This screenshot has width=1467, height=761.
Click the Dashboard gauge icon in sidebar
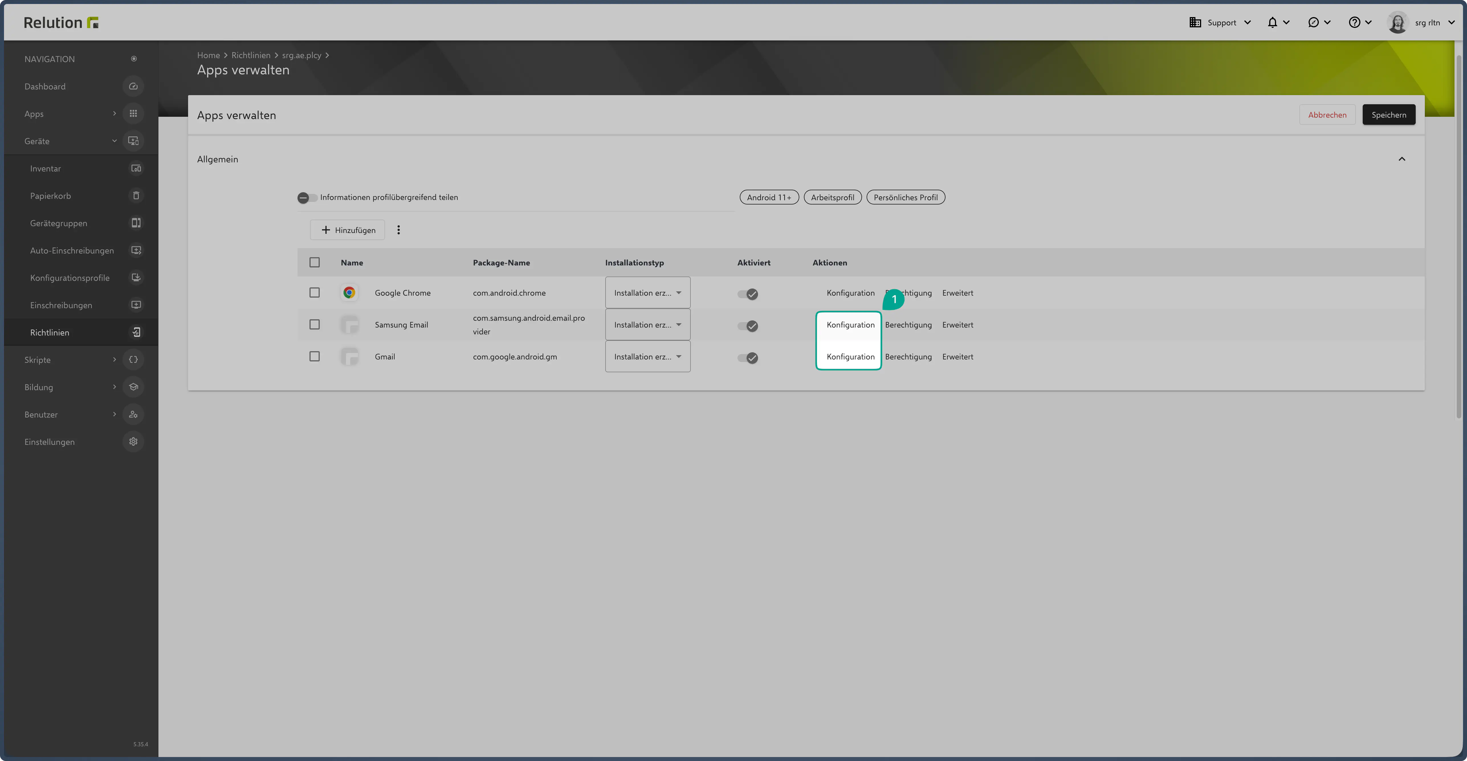[133, 87]
